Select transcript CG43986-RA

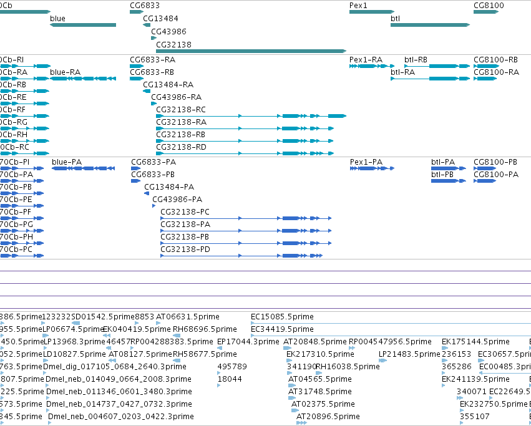click(x=153, y=104)
